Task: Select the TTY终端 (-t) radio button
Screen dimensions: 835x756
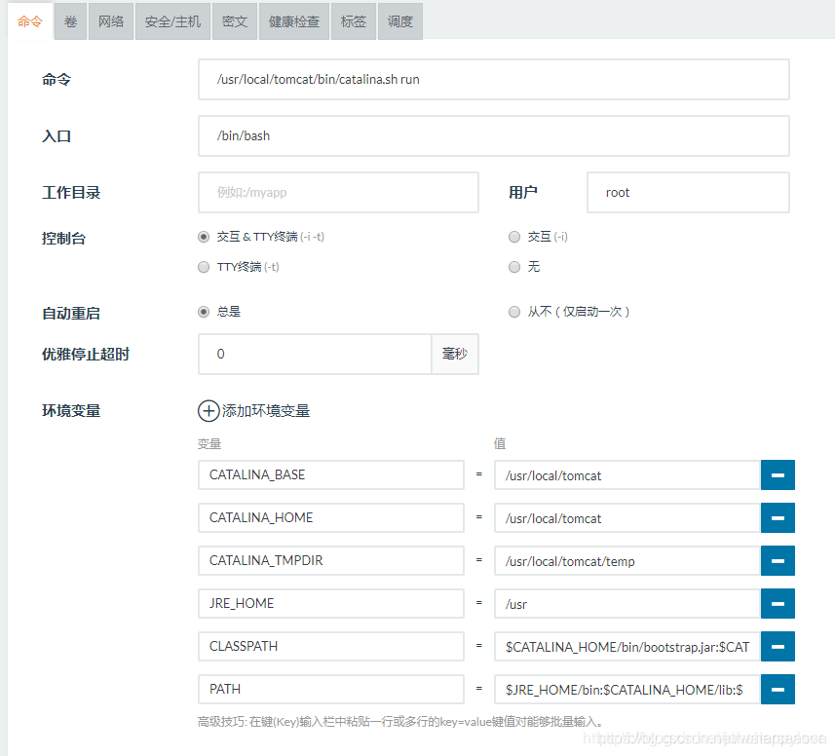Action: pos(204,267)
